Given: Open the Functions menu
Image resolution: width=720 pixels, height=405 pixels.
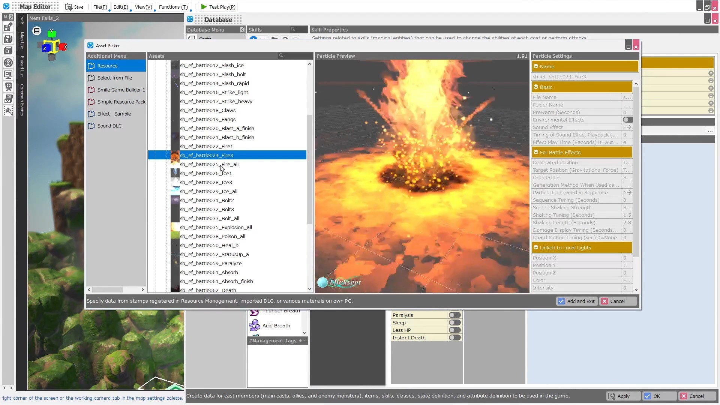Looking at the screenshot, I should pyautogui.click(x=173, y=7).
